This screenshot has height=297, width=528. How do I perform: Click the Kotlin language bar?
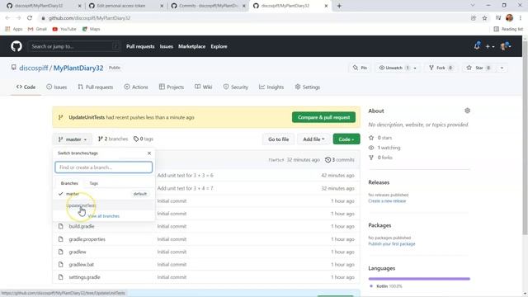point(419,279)
